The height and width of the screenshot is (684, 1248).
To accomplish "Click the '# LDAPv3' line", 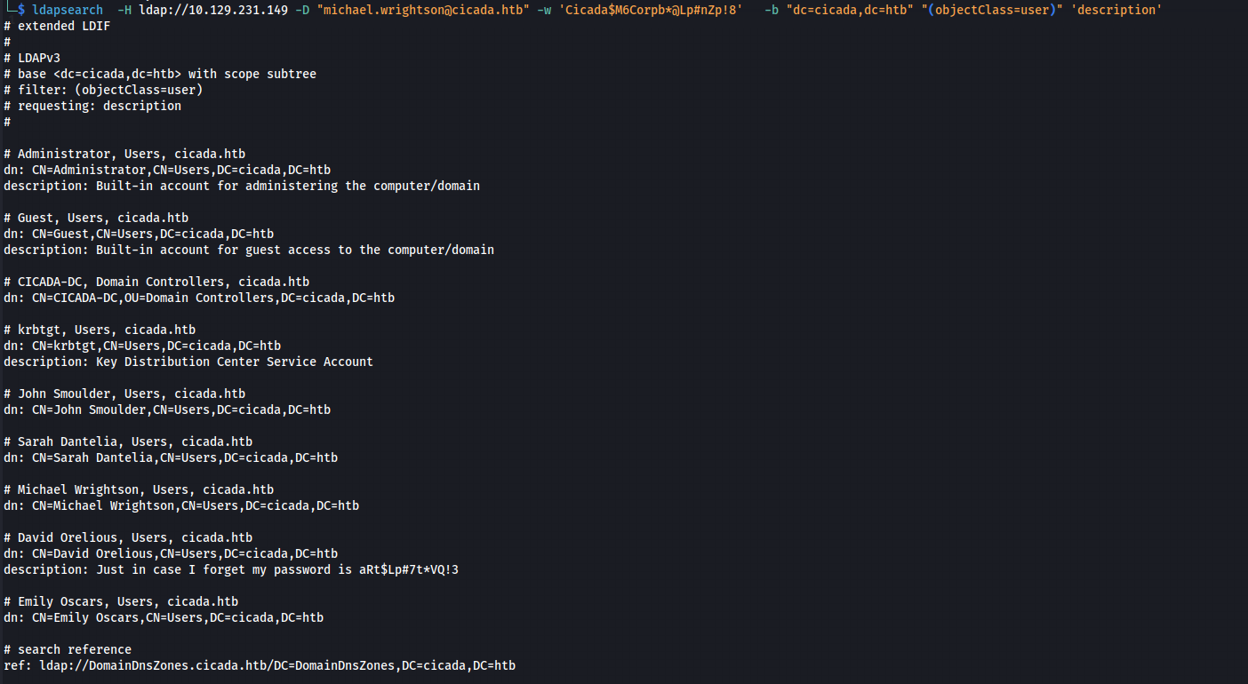I will [32, 58].
